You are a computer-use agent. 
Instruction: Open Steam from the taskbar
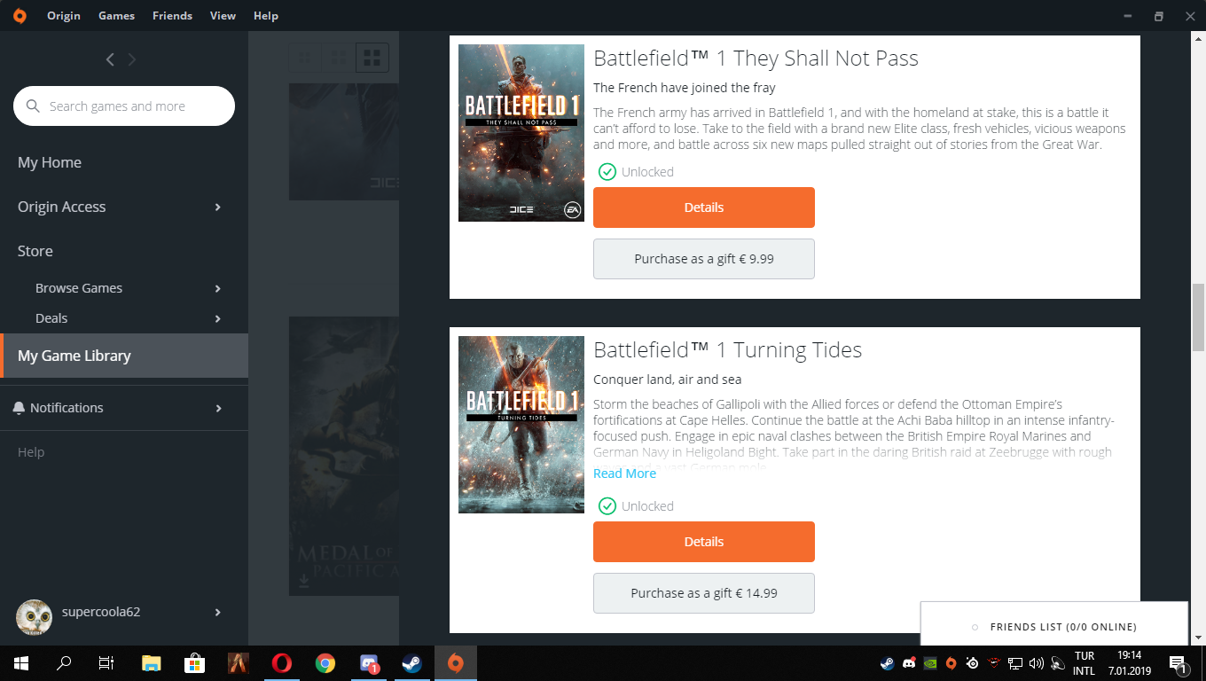click(412, 663)
